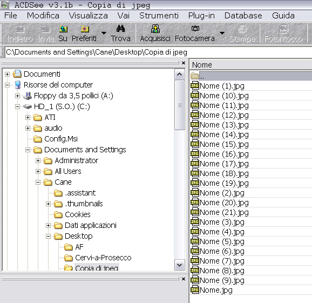This screenshot has width=312, height=303.
Task: Collapse the Documents and Settings node
Action: tap(28, 150)
